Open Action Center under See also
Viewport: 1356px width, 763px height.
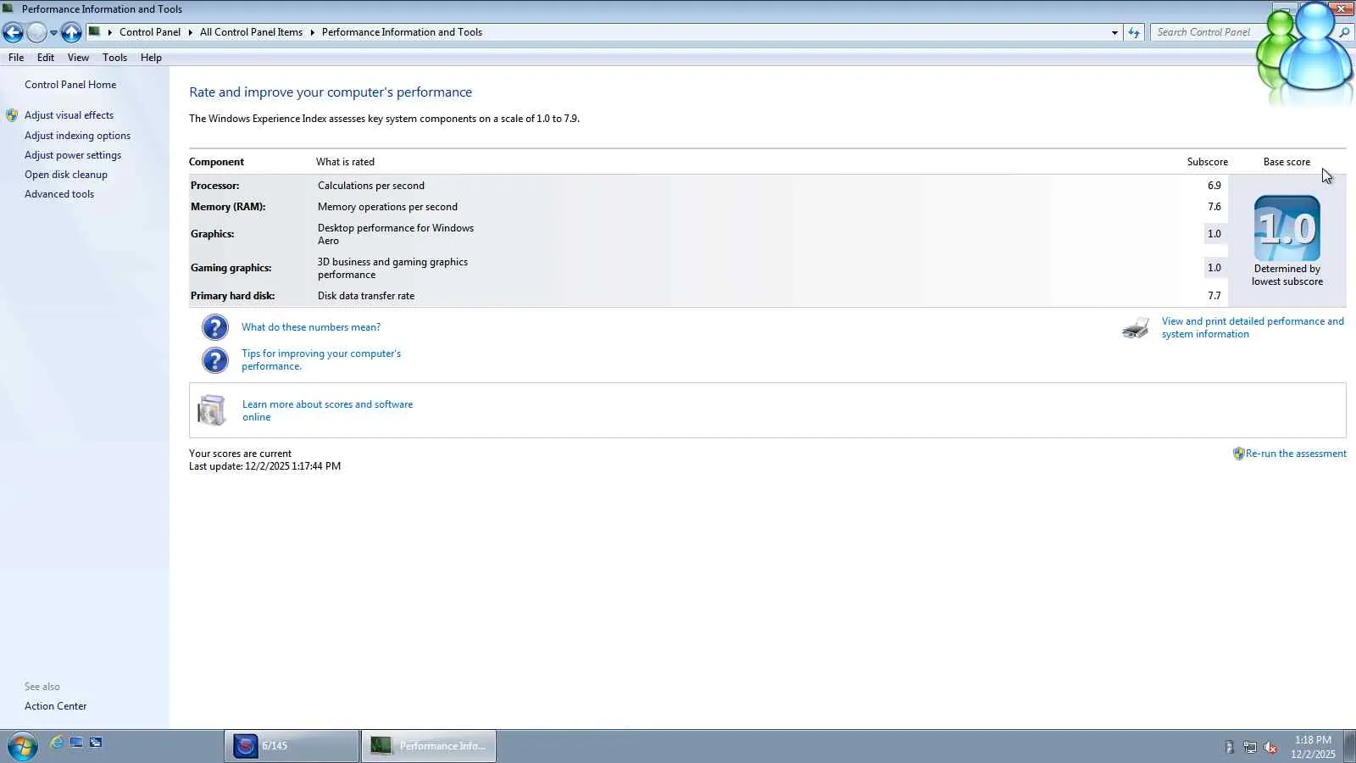point(56,706)
